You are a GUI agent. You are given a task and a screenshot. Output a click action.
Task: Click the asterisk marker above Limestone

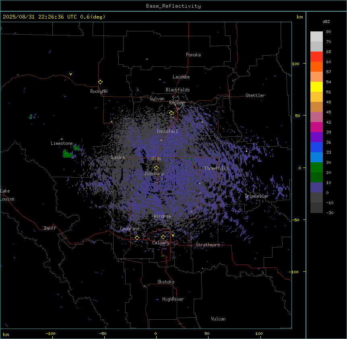tap(62, 139)
